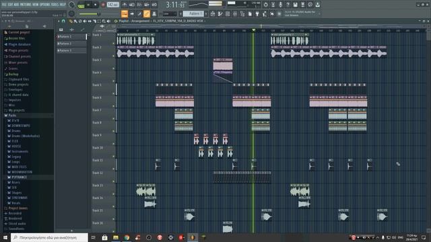This screenshot has width=431, height=242.
Task: Open the Channel rack icon
Action: click(x=228, y=13)
